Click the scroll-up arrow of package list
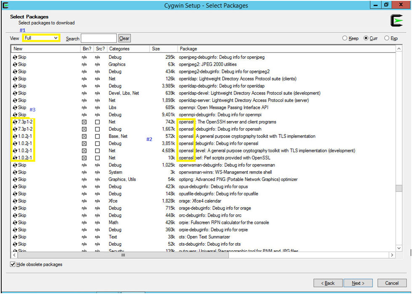Screen dimensions: 412x294 click(399, 49)
